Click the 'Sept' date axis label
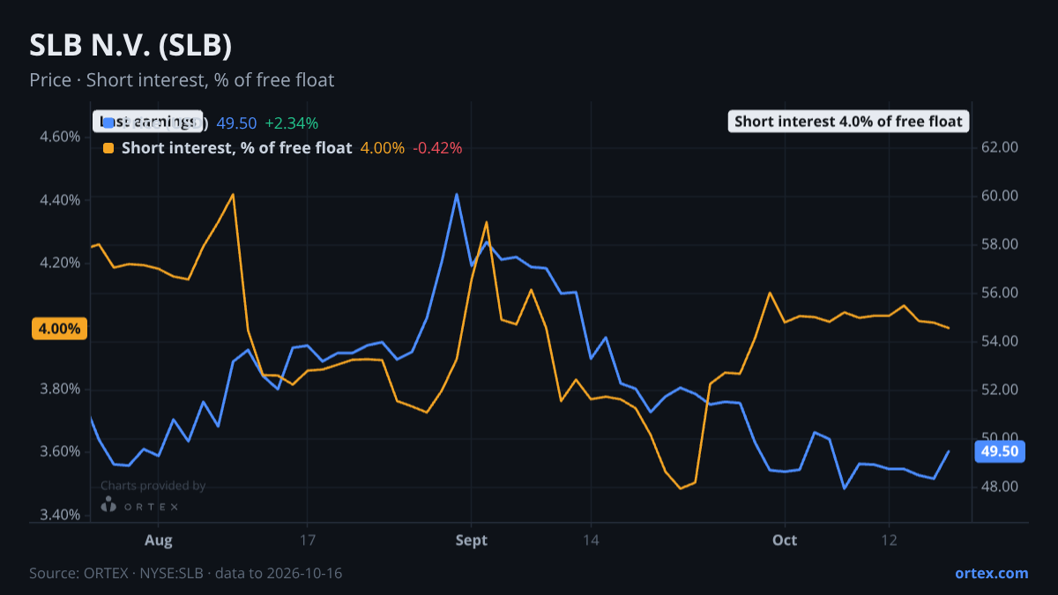This screenshot has height=595, width=1058. (472, 539)
